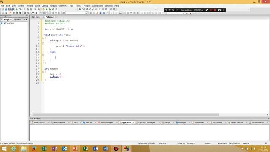Image resolution: width=270 pixels, height=152 pixels.
Task: Click the Build gear icon
Action: tap(43, 9)
